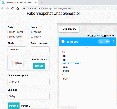
Task: Click the browser back arrow
Action: click(x=2, y=8)
